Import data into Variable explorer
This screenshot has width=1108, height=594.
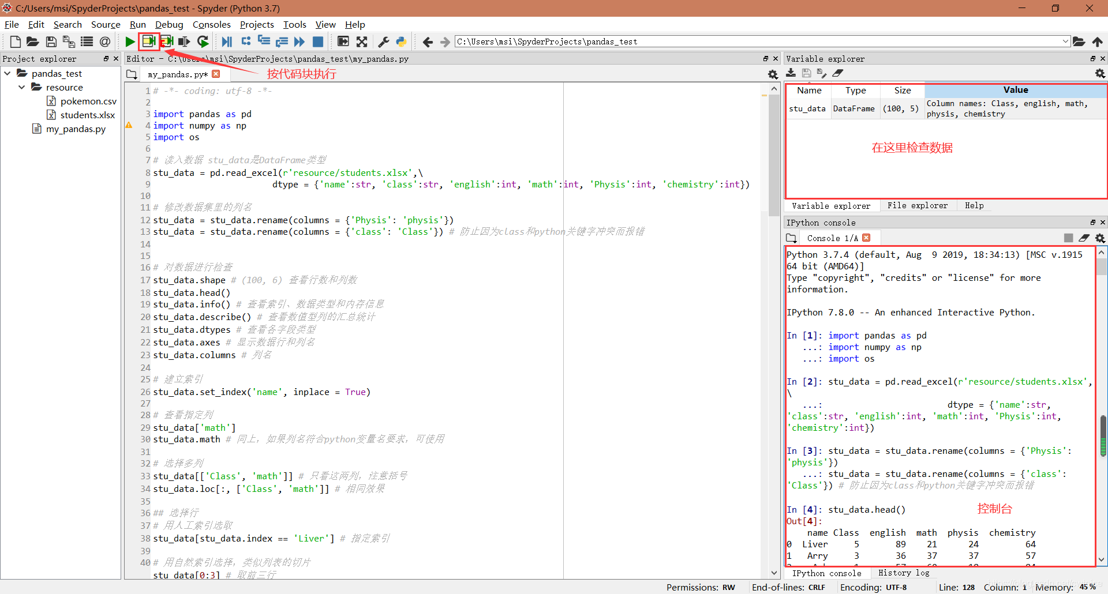coord(791,73)
